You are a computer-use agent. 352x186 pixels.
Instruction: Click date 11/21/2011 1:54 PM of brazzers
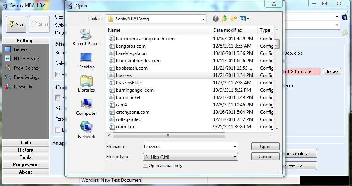coord(233,75)
